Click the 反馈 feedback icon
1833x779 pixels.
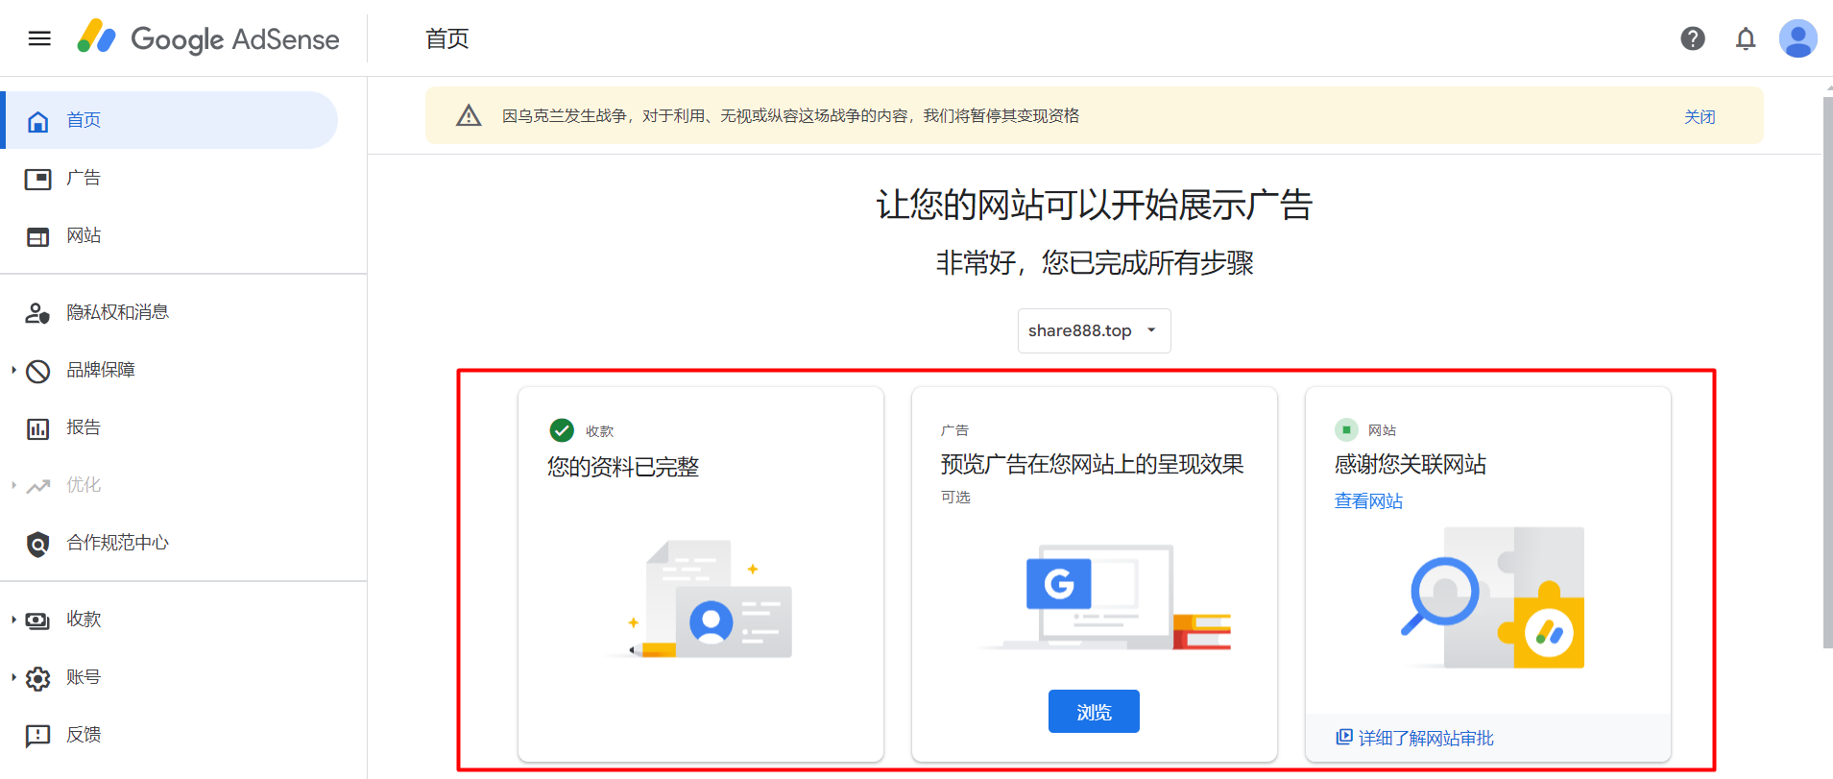pyautogui.click(x=38, y=736)
